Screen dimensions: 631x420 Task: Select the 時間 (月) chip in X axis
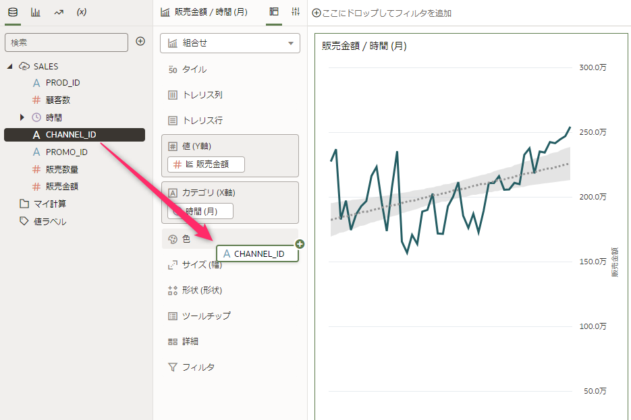click(x=200, y=212)
